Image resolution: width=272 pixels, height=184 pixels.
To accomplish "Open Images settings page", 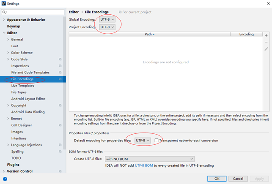I will 17,132.
